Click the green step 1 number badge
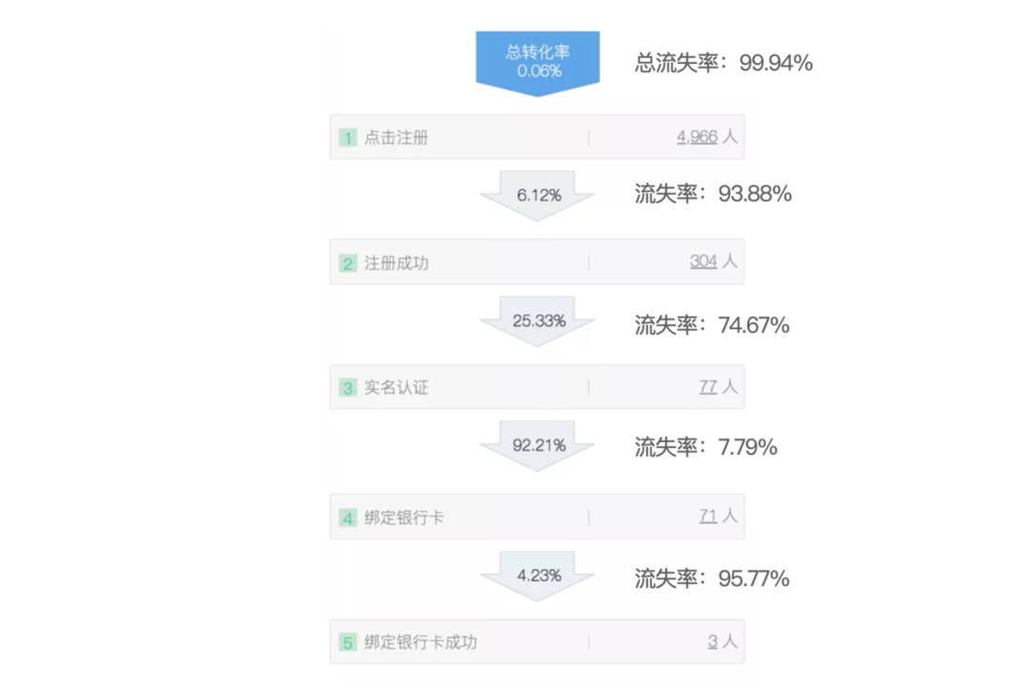 coord(348,138)
